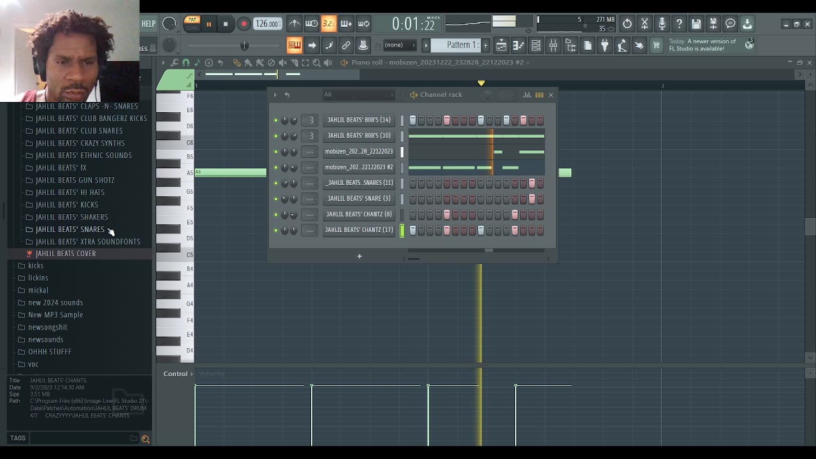816x459 pixels.
Task: Click the red record button
Action: point(244,24)
